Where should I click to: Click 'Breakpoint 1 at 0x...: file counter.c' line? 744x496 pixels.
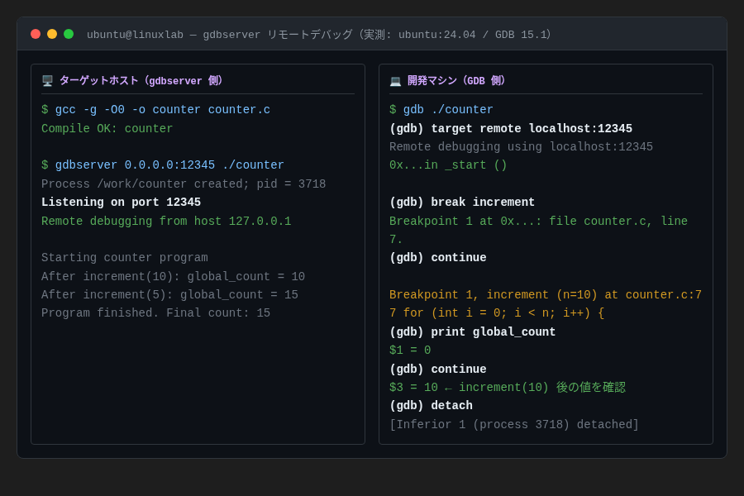(538, 230)
